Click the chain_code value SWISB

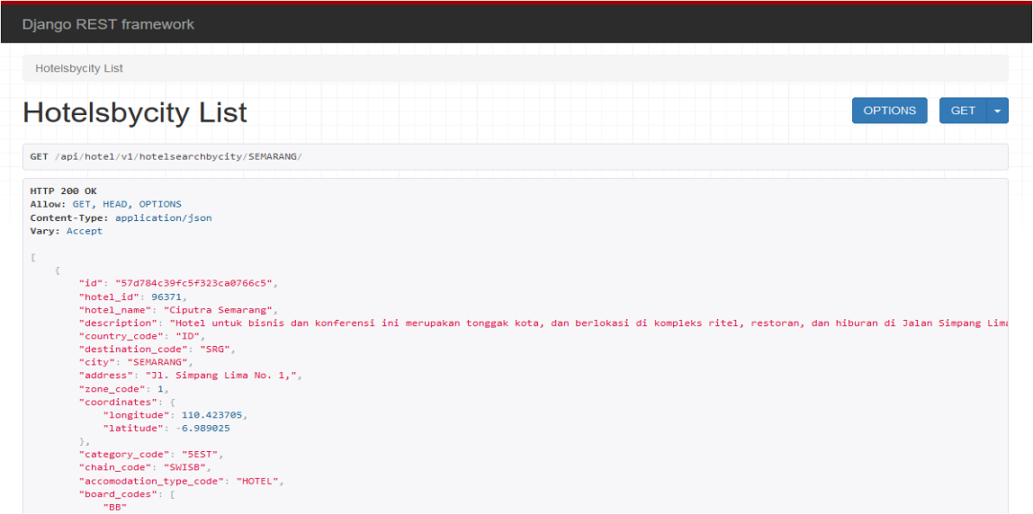(185, 467)
